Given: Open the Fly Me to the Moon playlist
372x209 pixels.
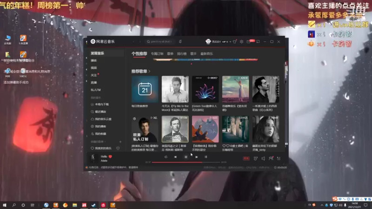Looking at the screenshot, I should coord(175,89).
